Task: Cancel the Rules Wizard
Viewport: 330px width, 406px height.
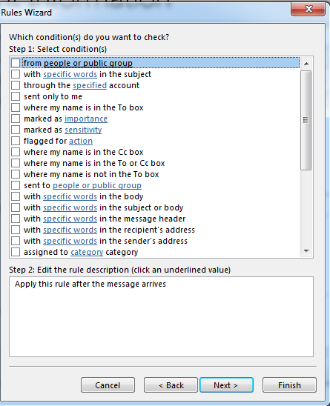Action: tap(108, 385)
